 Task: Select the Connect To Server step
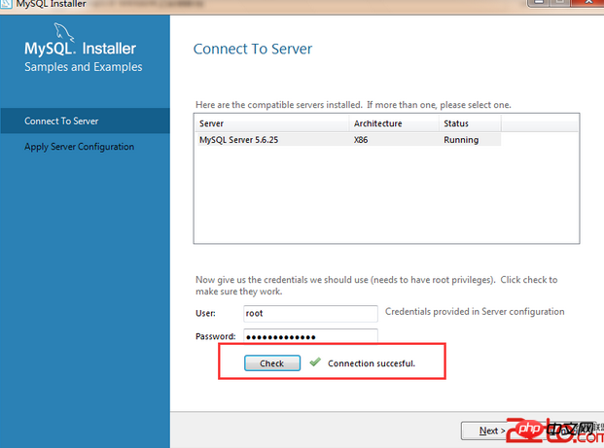(85, 121)
